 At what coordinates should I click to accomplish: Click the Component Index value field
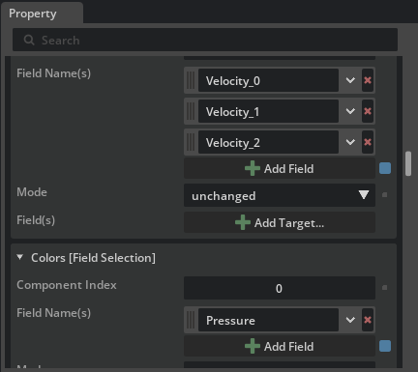[280, 288]
